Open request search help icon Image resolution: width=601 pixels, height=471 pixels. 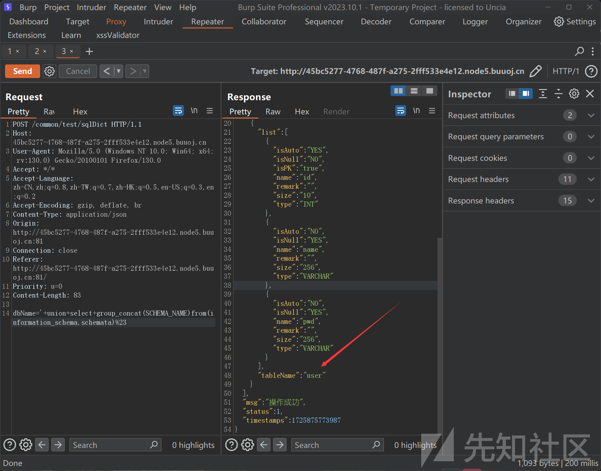(x=10, y=445)
